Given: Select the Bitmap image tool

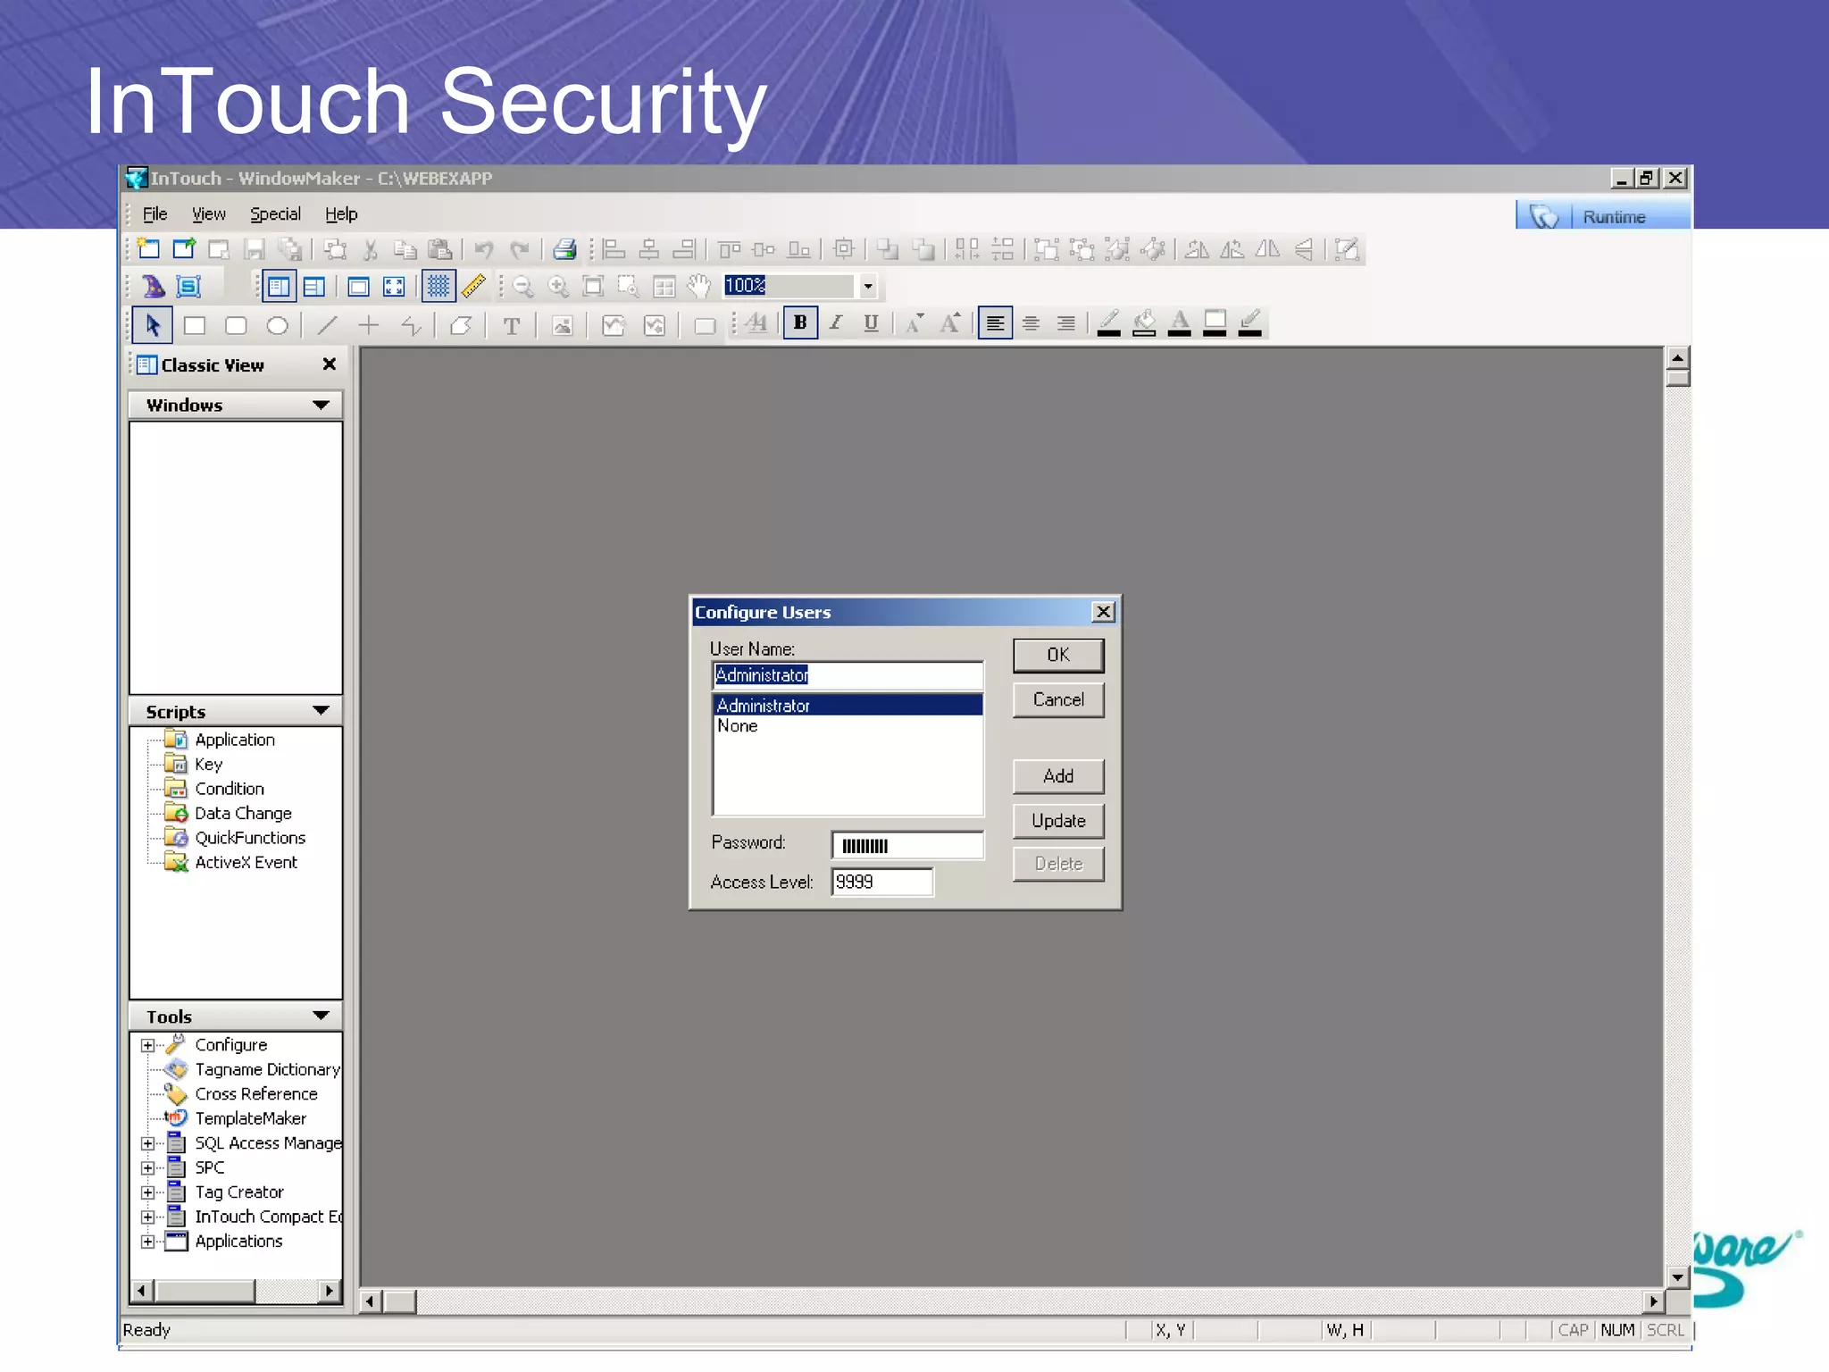Looking at the screenshot, I should 562,325.
